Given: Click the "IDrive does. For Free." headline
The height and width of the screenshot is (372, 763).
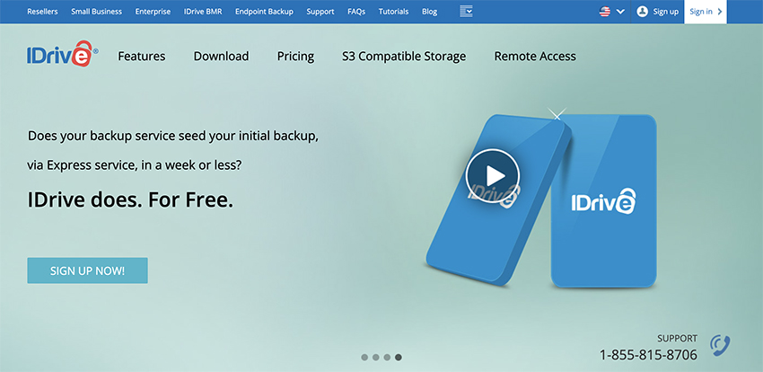Looking at the screenshot, I should point(130,200).
